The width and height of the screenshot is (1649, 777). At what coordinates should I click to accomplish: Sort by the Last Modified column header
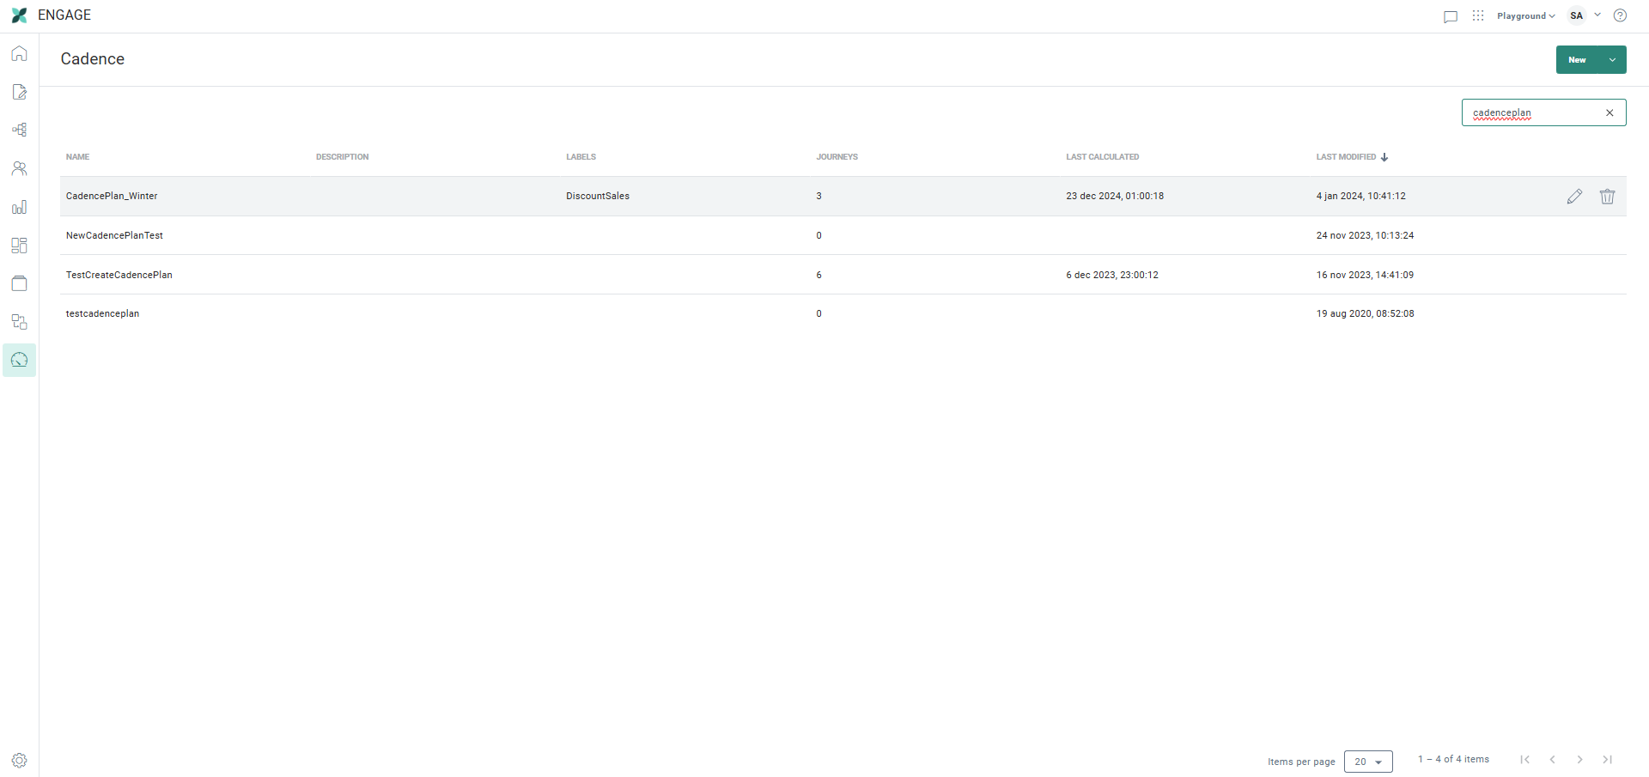click(x=1346, y=157)
